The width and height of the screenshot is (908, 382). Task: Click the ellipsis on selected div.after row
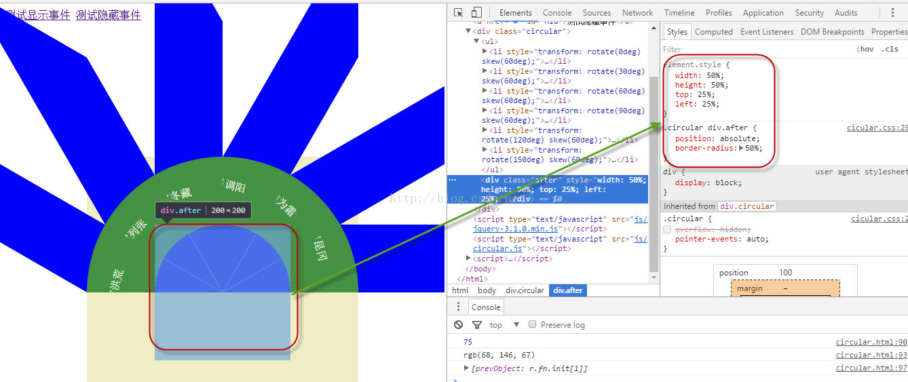(x=453, y=180)
